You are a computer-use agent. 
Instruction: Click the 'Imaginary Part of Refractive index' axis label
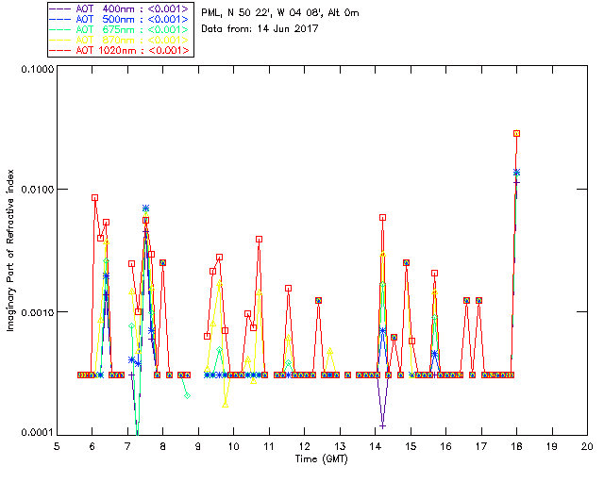[x=10, y=250]
